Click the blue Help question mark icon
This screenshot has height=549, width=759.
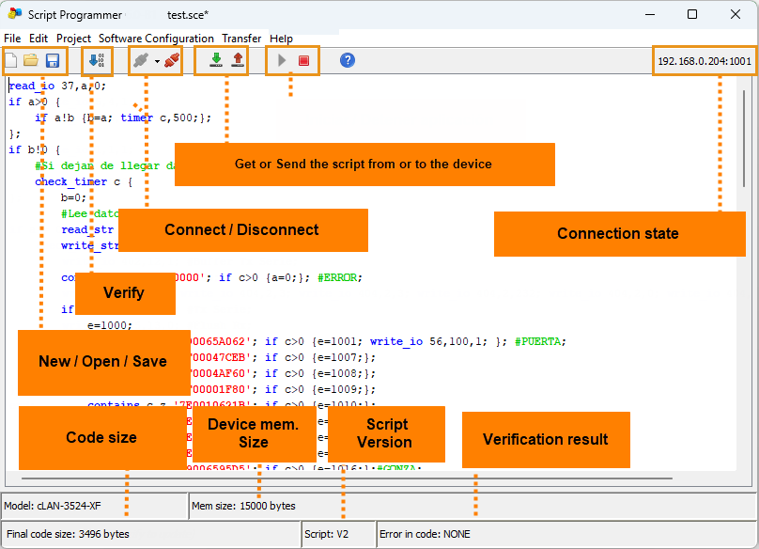tap(348, 61)
